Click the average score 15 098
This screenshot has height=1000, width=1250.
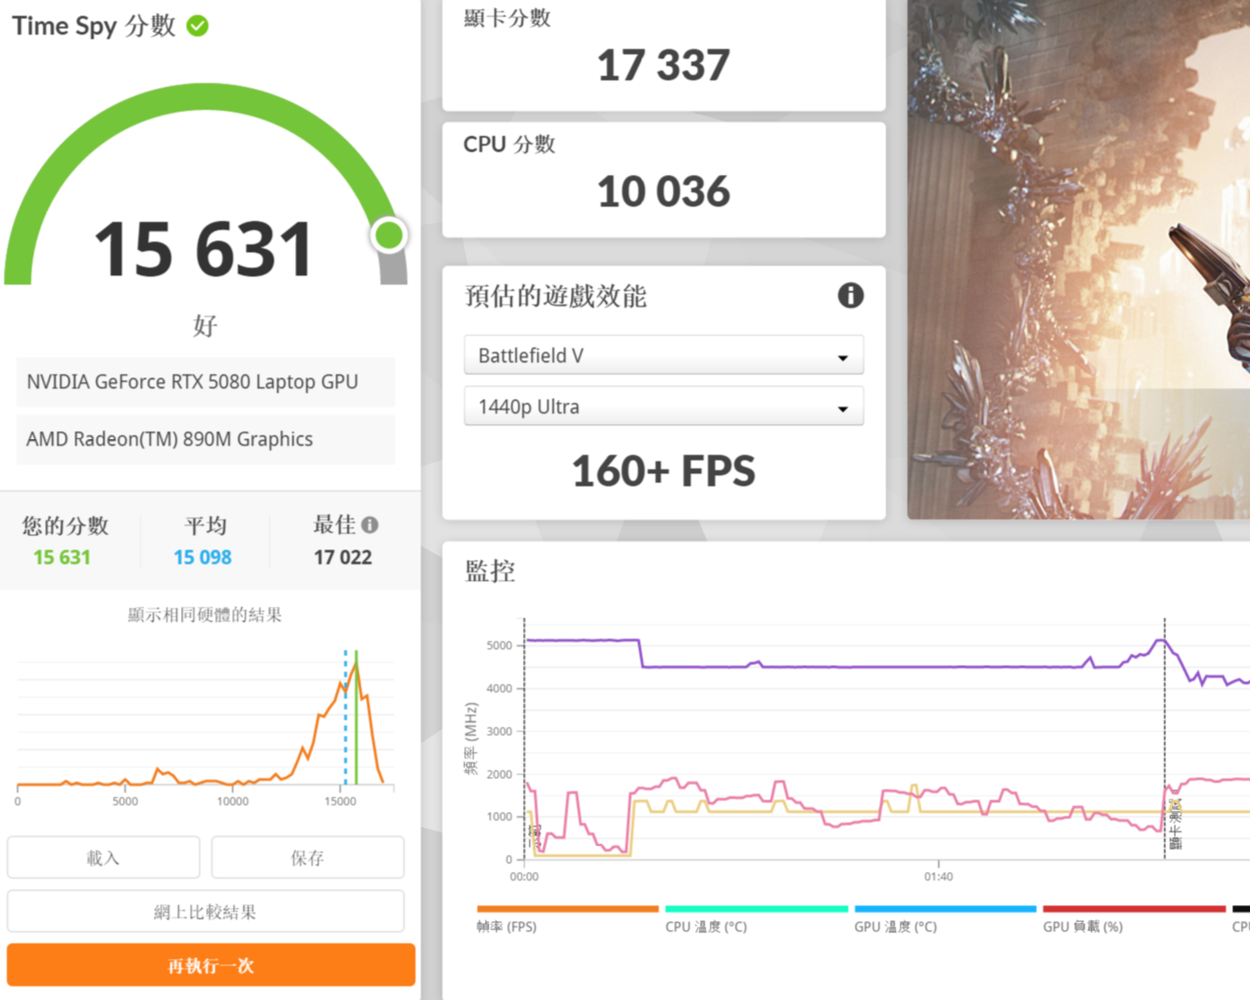203,557
